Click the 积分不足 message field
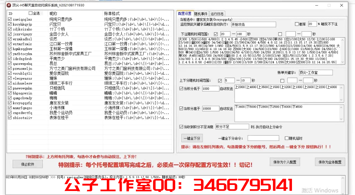The height and width of the screenshot is (195, 355). tap(232, 127)
